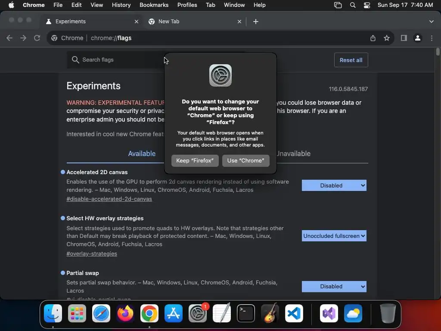The image size is (441, 331).
Task: Reload the chrome://flags page
Action: tap(37, 38)
